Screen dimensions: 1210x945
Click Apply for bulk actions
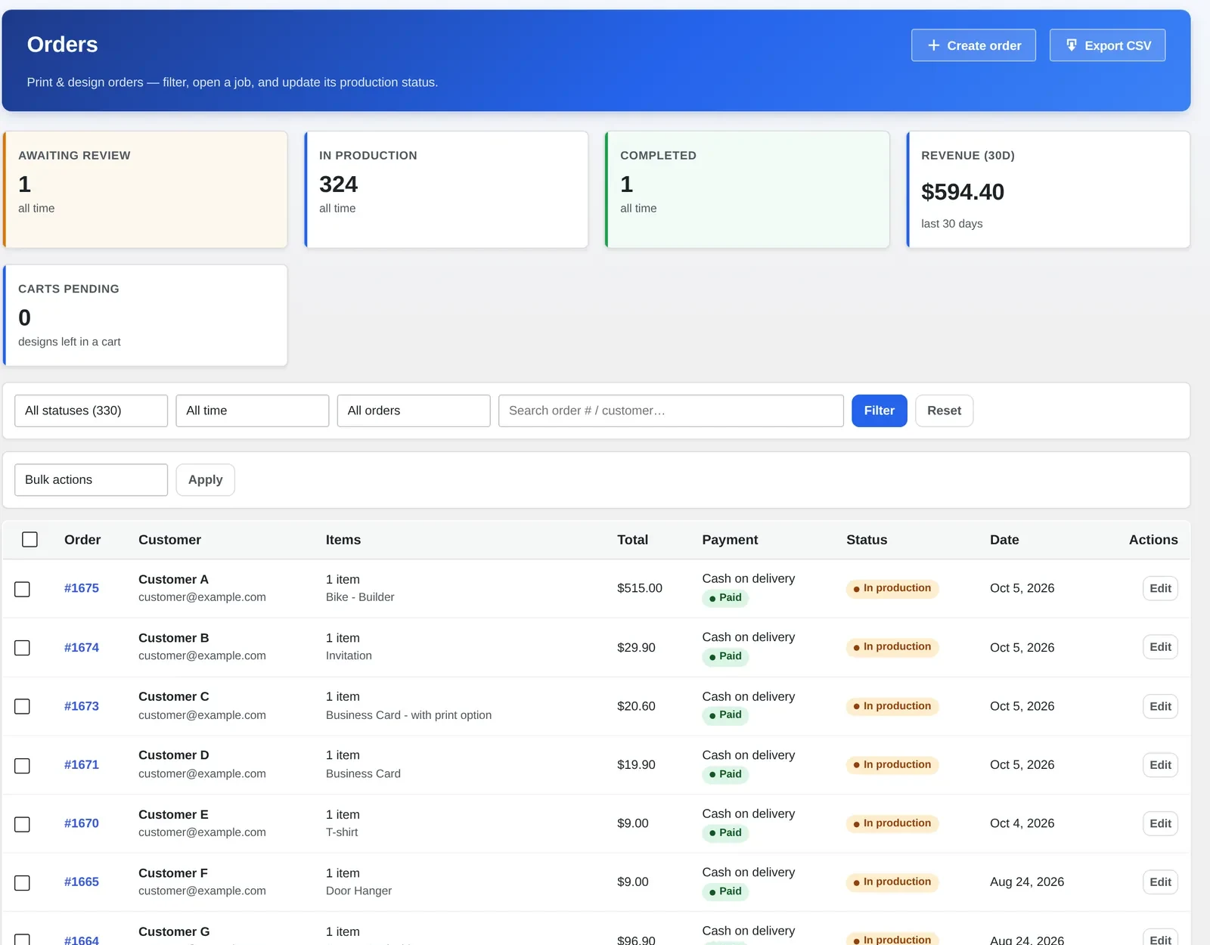coord(206,480)
